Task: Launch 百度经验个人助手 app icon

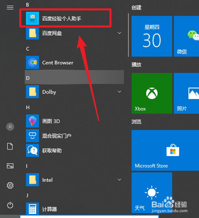Action: pos(32,18)
